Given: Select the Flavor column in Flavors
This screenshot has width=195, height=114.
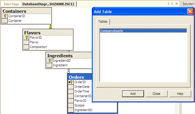Looking at the screenshot, I should pos(34,42).
